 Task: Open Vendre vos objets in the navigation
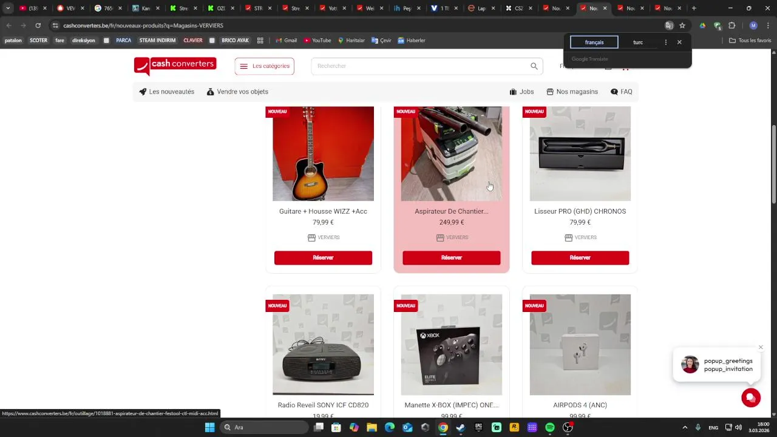(237, 92)
